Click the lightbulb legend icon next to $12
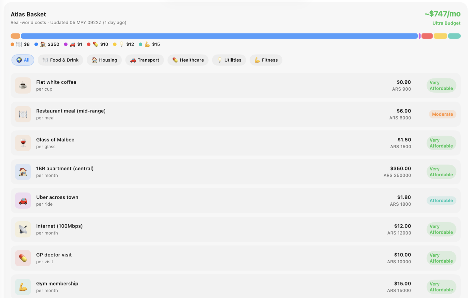This screenshot has width=474, height=299. click(121, 44)
